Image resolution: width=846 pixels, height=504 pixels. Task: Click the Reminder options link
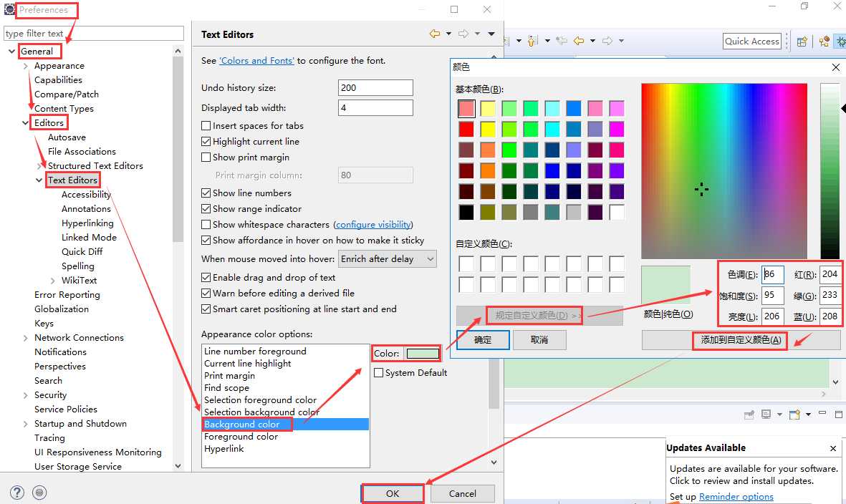click(736, 496)
